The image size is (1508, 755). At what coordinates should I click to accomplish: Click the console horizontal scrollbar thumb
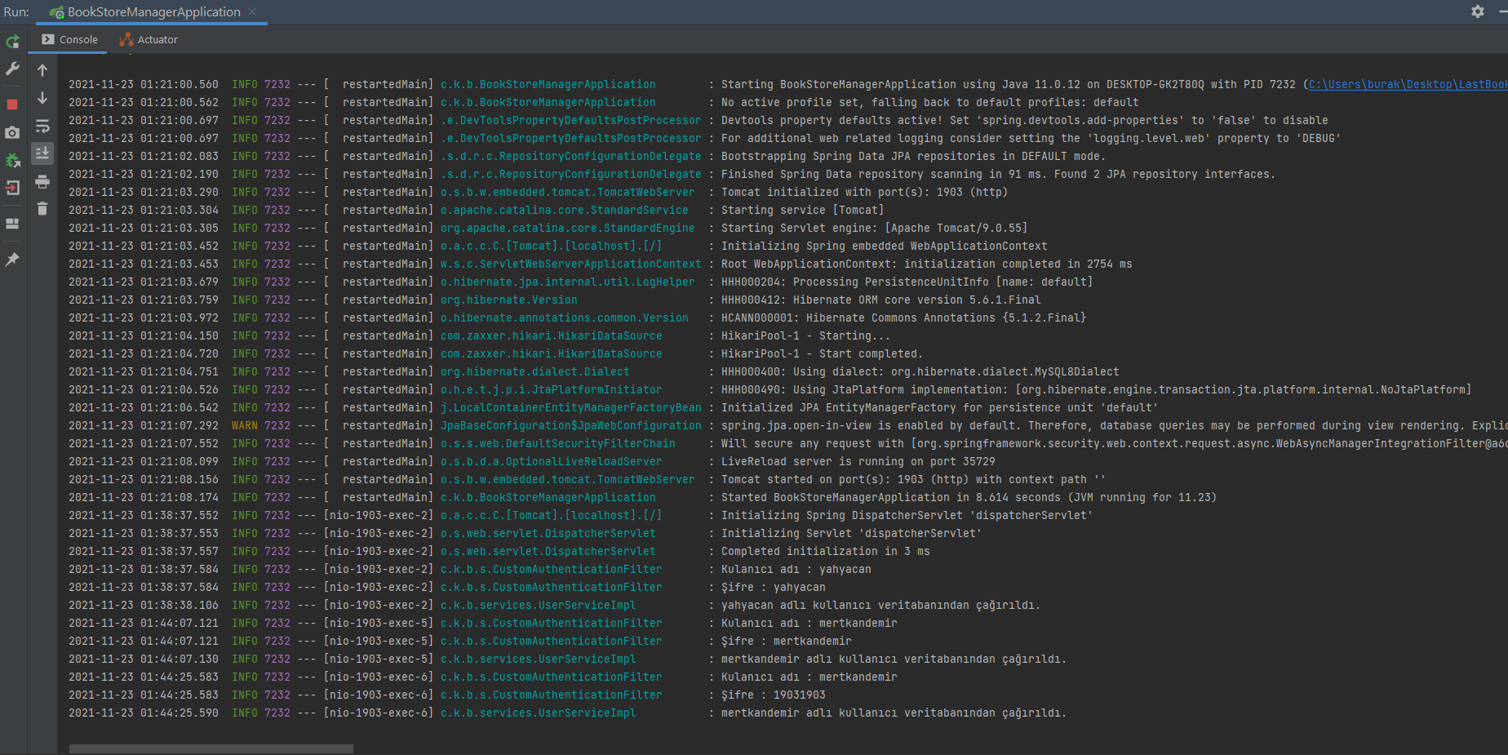[x=211, y=748]
